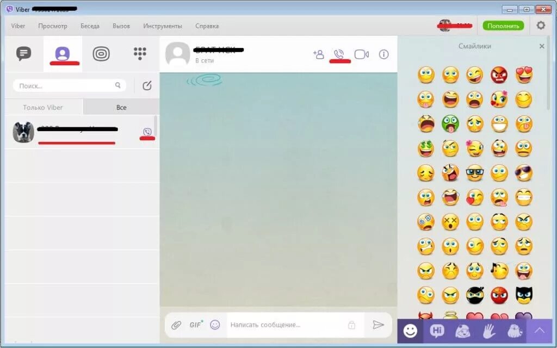Insert the angry red face emoticon
Image resolution: width=557 pixels, height=348 pixels.
(x=499, y=75)
